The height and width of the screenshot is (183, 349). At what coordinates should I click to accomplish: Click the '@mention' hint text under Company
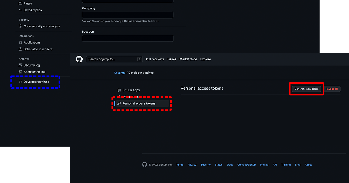[x=98, y=21]
